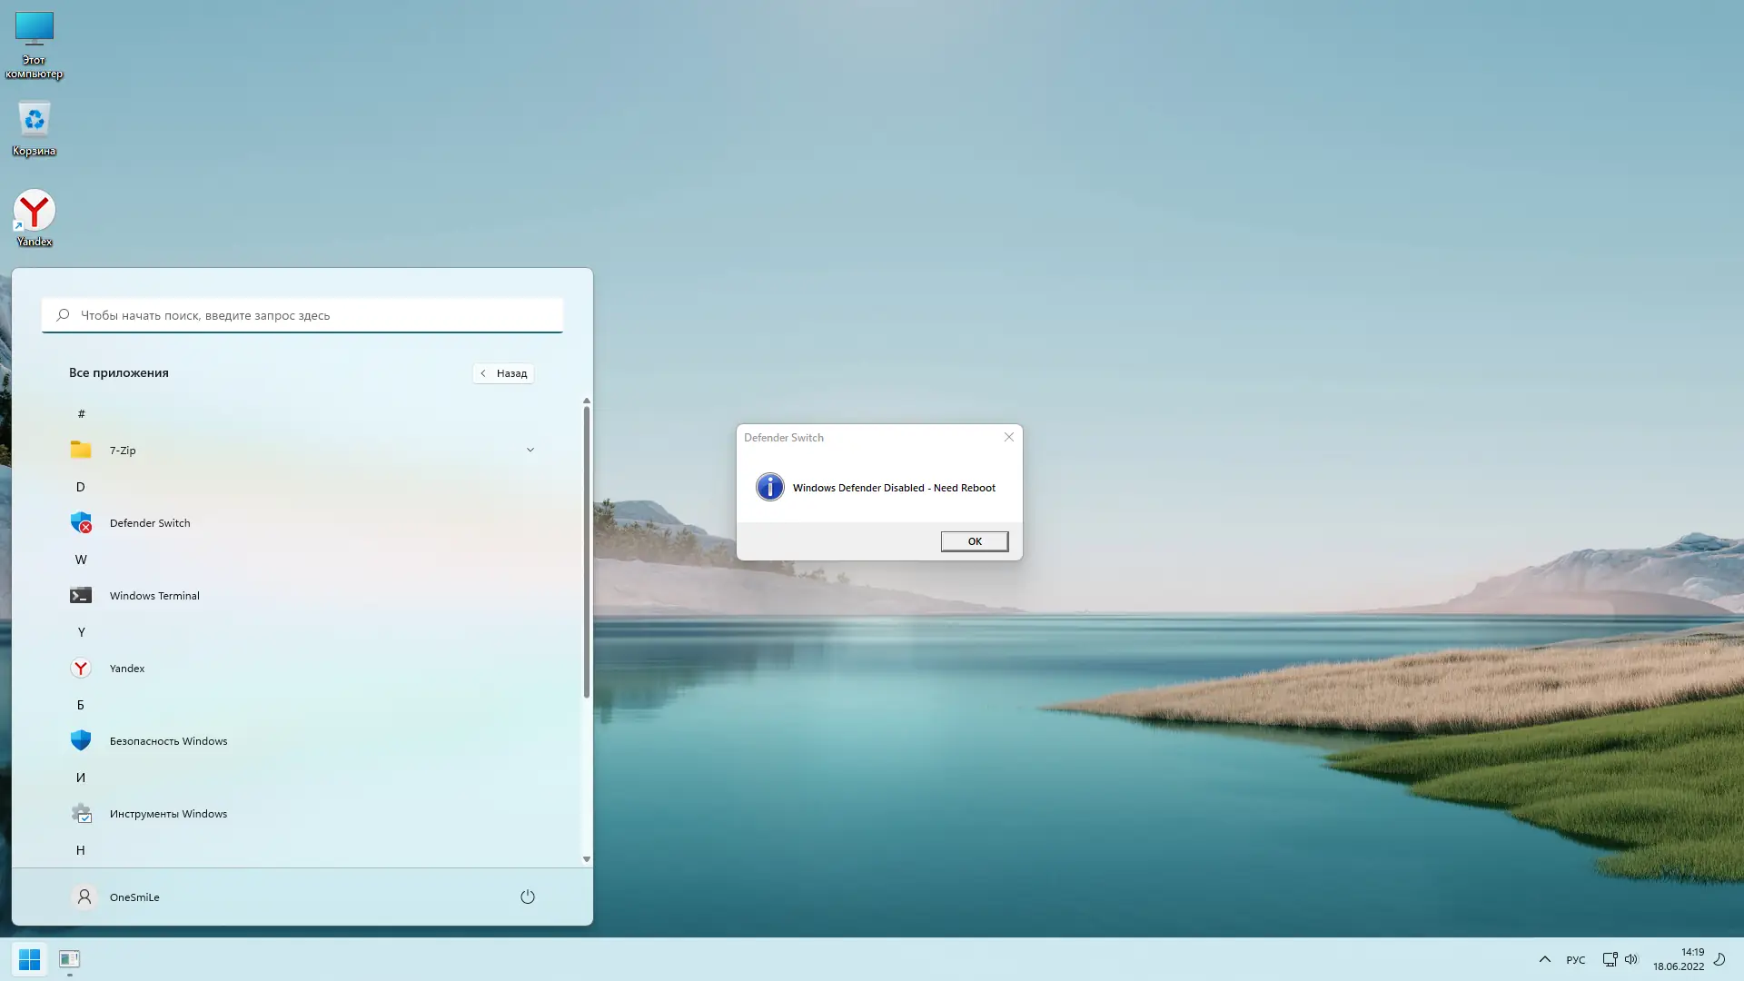The width and height of the screenshot is (1744, 981).
Task: Expand the 7-Zip folder chevron
Action: [x=530, y=451]
